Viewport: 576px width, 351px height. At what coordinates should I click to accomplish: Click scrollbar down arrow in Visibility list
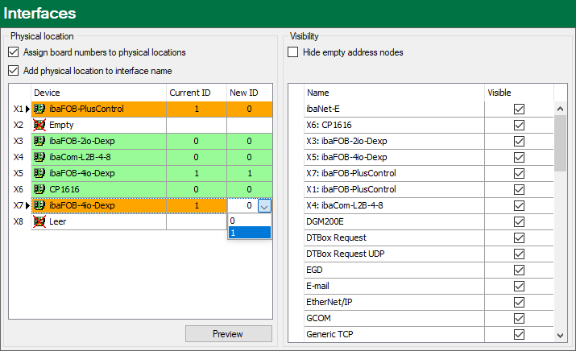pos(560,335)
